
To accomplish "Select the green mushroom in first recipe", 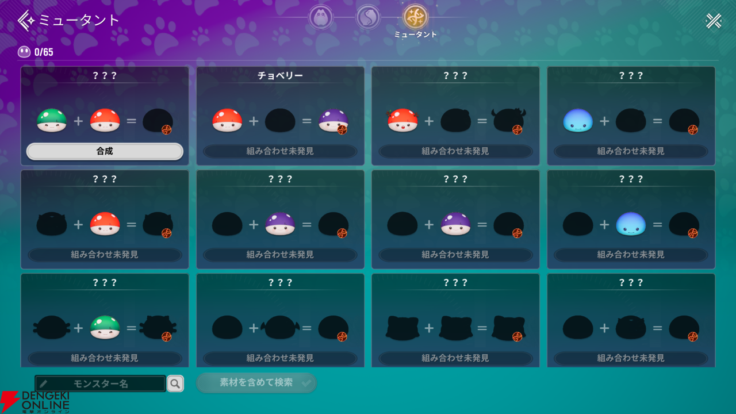I will pyautogui.click(x=52, y=121).
